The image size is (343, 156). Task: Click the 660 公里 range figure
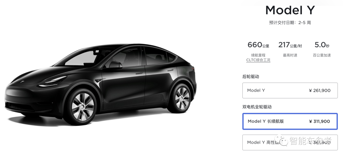[x=258, y=45]
